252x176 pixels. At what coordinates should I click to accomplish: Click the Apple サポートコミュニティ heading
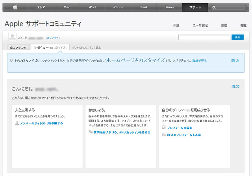coord(43,24)
